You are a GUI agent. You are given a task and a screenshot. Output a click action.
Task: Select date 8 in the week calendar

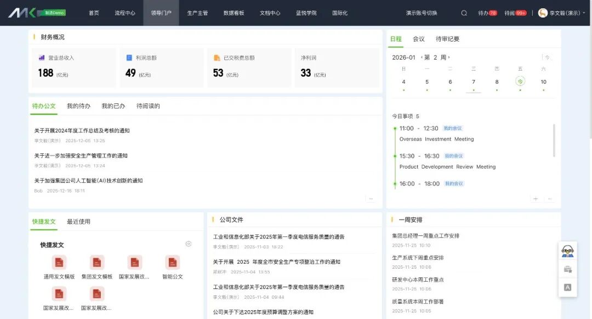tap(497, 82)
